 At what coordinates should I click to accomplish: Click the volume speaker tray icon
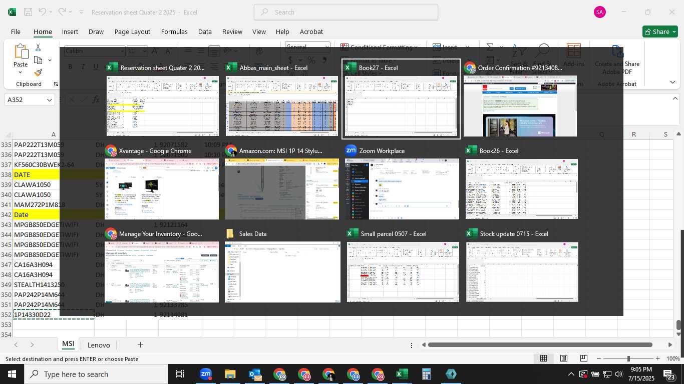point(620,374)
